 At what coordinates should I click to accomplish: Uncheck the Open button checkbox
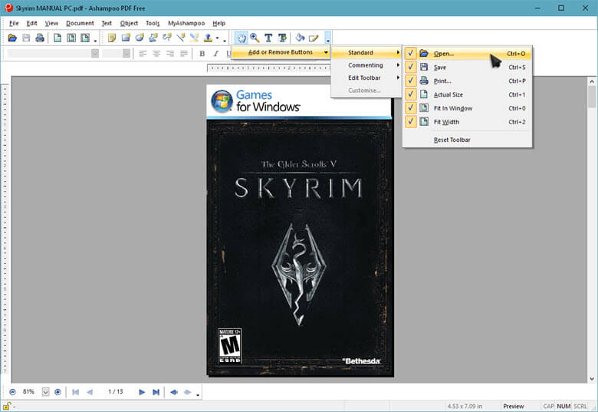[410, 54]
